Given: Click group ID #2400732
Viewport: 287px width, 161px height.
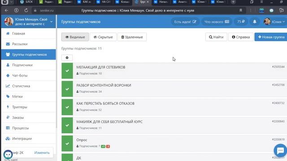Looking at the screenshot, I should click(278, 103).
